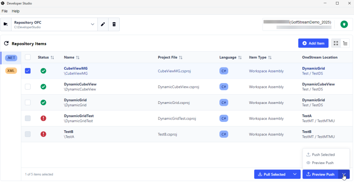This screenshot has width=354, height=182.
Task: Collapse the Preview Push dropdown arrow
Action: [344, 174]
